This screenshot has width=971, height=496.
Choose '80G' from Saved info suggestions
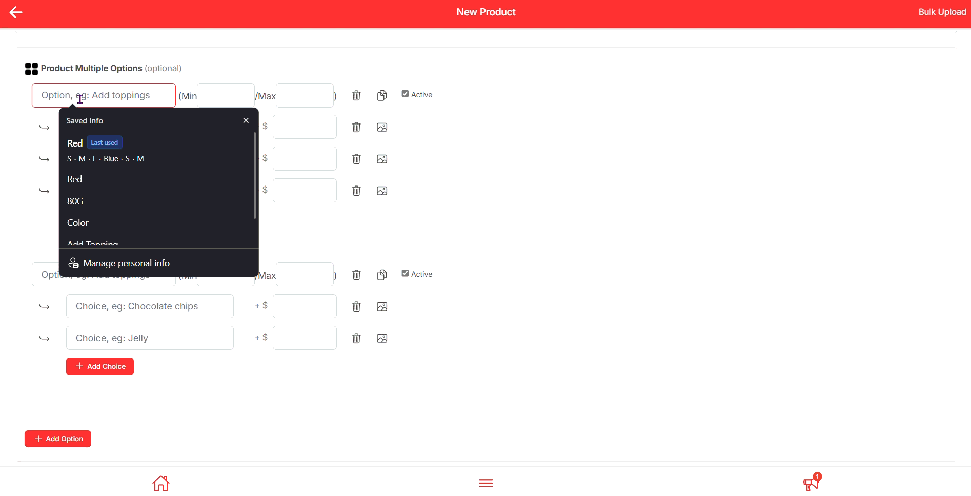click(75, 201)
